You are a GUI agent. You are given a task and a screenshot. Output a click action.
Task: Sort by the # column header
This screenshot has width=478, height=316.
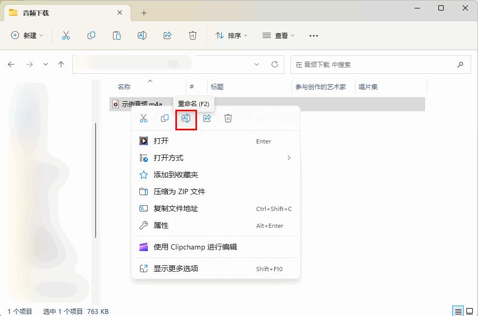(192, 87)
